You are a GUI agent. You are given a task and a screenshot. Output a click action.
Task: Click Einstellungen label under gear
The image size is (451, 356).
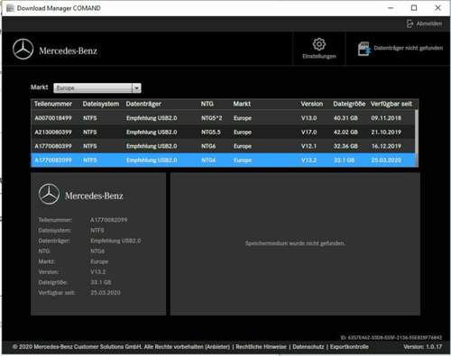click(x=319, y=56)
